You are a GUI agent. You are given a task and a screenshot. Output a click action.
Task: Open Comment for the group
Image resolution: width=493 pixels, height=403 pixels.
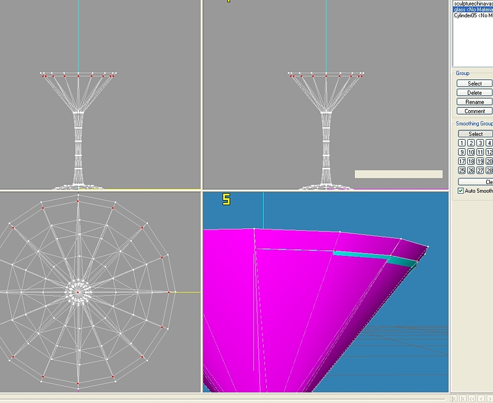(475, 111)
